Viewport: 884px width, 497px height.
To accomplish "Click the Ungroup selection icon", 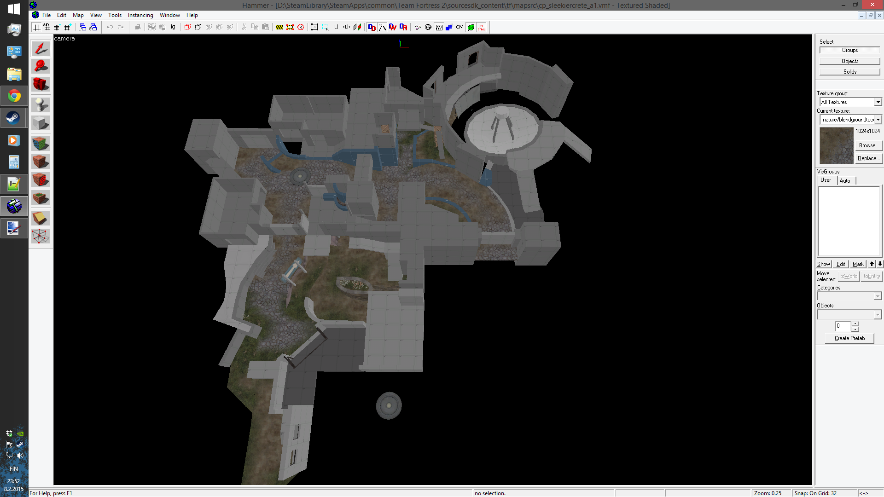I will 163,27.
